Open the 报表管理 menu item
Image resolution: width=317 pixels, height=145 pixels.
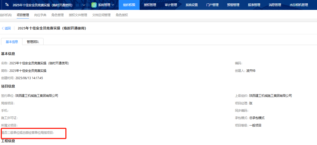click(x=254, y=5)
